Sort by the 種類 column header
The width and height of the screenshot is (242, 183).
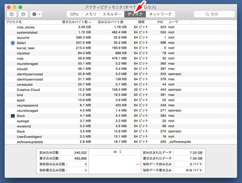(x=141, y=22)
